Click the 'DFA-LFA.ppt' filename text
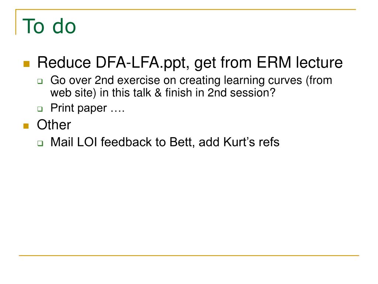Screen dimensions: 378x284 tap(142, 62)
